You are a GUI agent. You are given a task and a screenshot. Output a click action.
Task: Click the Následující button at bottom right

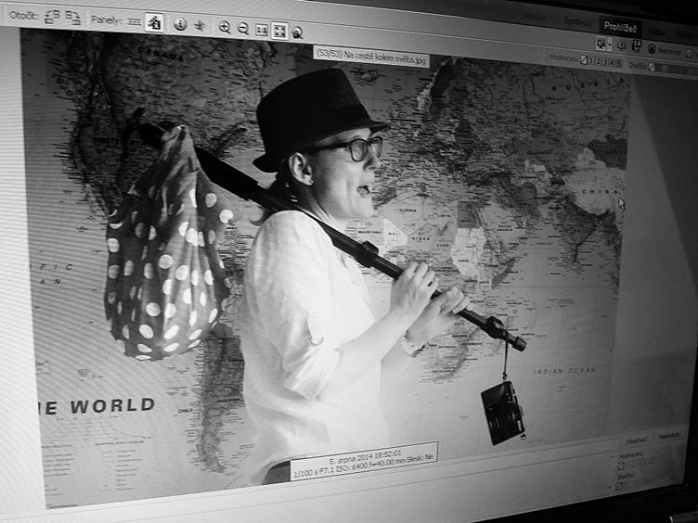click(669, 436)
